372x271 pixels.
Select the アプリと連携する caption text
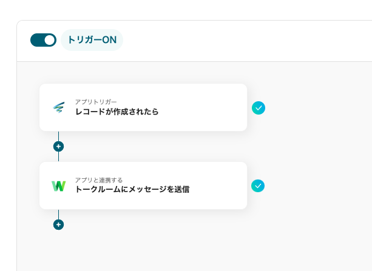[x=99, y=180]
